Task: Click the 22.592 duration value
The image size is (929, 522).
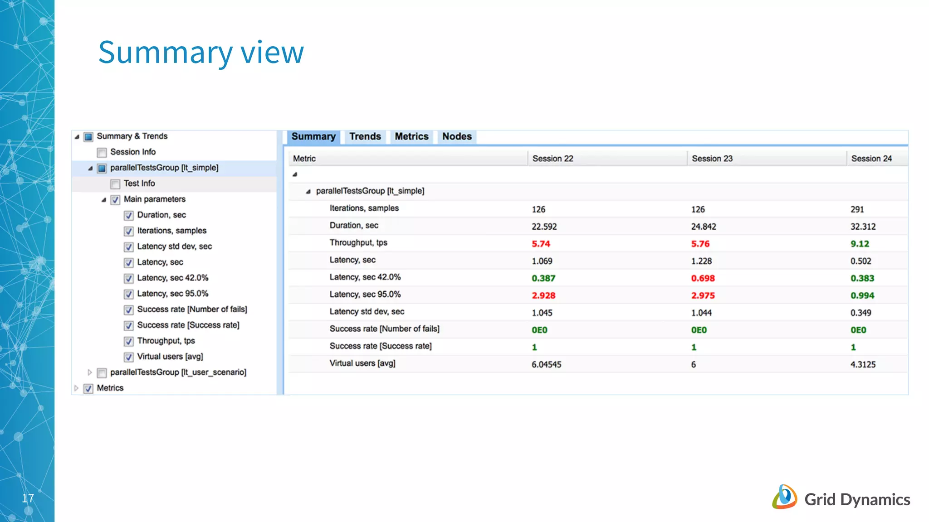Action: coord(544,227)
